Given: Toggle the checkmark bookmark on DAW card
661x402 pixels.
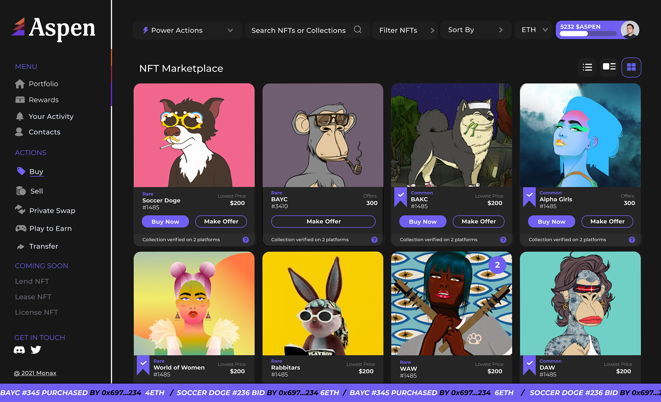Looking at the screenshot, I should [529, 365].
